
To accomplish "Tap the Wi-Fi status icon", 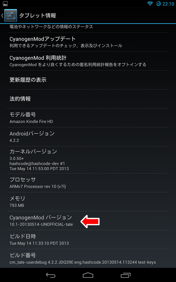I will point(150,4).
